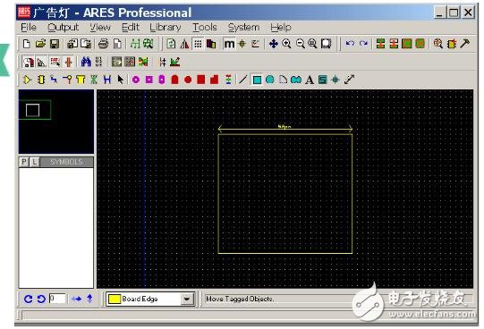The image size is (484, 329).
Task: Open search with the binoculars icon
Action: coord(86,62)
